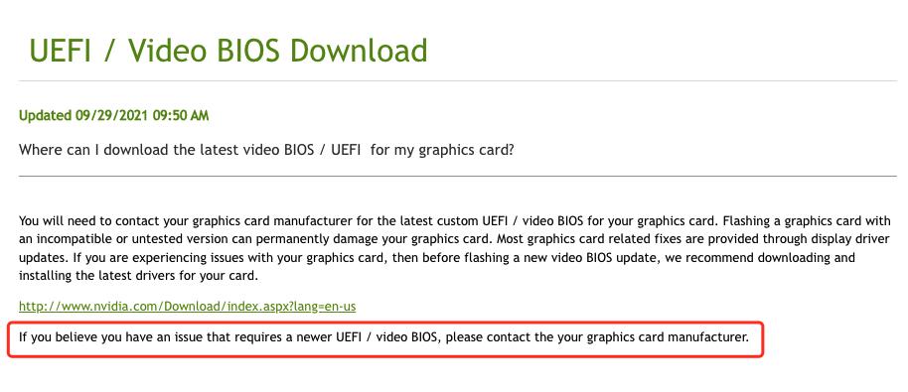Click the line 'installing the latest drivers for your card'
Image resolution: width=908 pixels, height=392 pixels.
138,276
